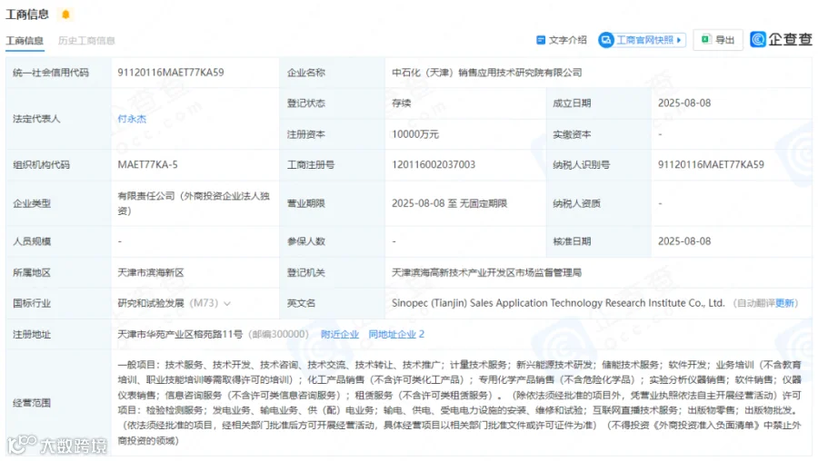Click the 注册地址 label cell
Viewport: 818px width, 461px height.
click(x=58, y=335)
